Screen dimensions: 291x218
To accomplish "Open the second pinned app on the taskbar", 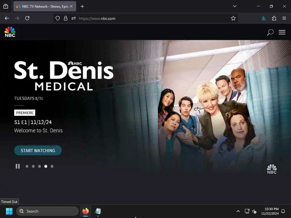I will 98,211.
